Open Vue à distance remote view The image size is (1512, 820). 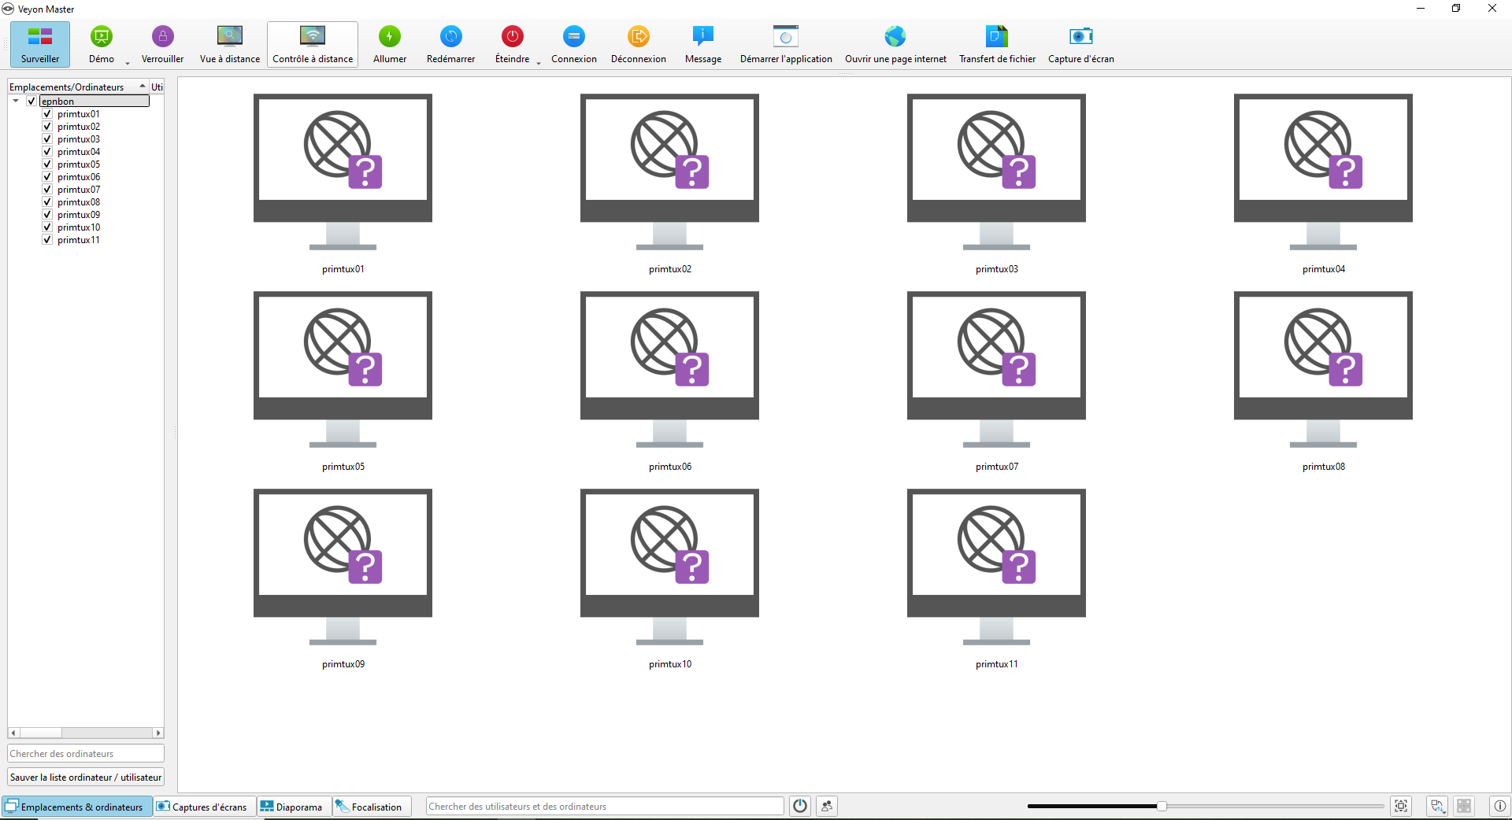coord(230,44)
